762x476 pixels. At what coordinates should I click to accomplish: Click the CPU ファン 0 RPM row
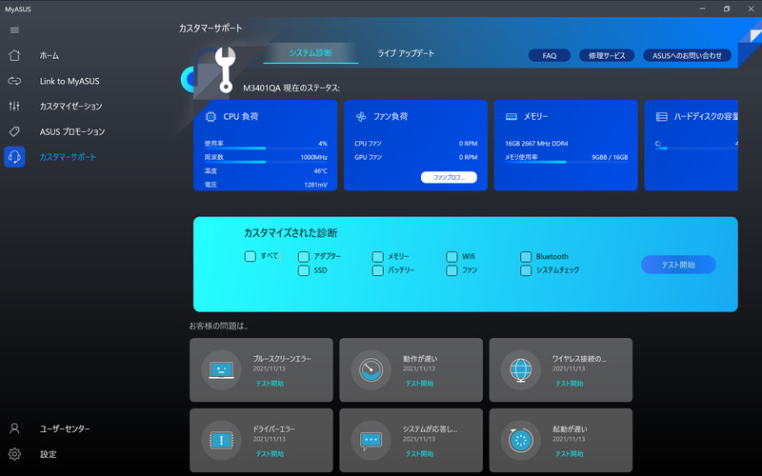[416, 144]
